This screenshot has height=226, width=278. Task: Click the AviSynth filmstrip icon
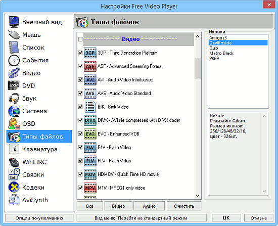click(x=14, y=200)
